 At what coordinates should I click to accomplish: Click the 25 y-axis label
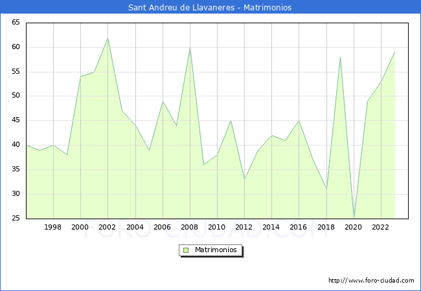[15, 219]
